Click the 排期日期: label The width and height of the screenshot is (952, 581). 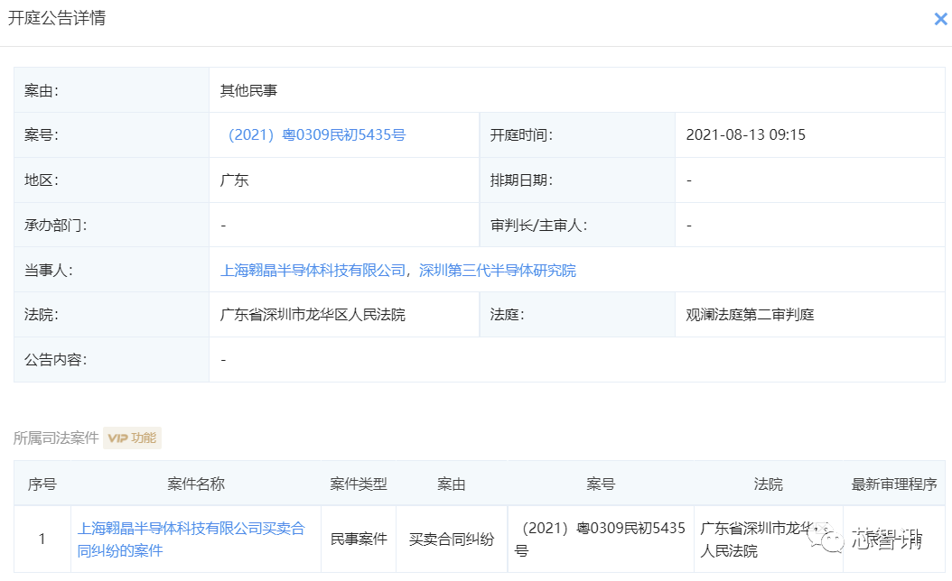pyautogui.click(x=521, y=180)
